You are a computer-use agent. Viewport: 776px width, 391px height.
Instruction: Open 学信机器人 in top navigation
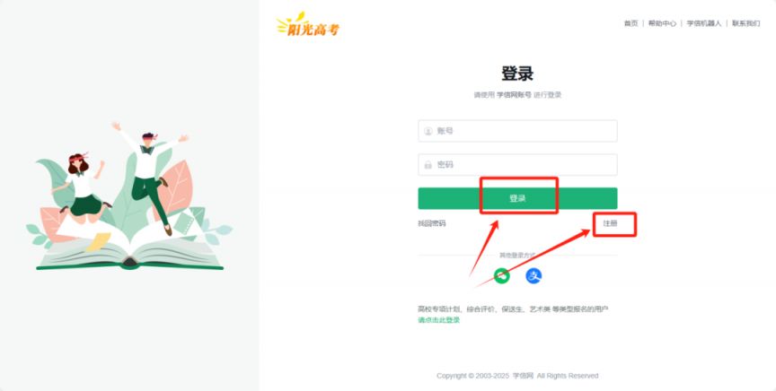tap(703, 23)
